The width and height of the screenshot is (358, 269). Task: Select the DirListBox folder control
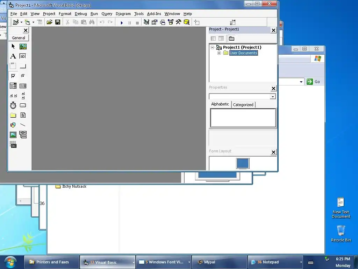(x=13, y=115)
